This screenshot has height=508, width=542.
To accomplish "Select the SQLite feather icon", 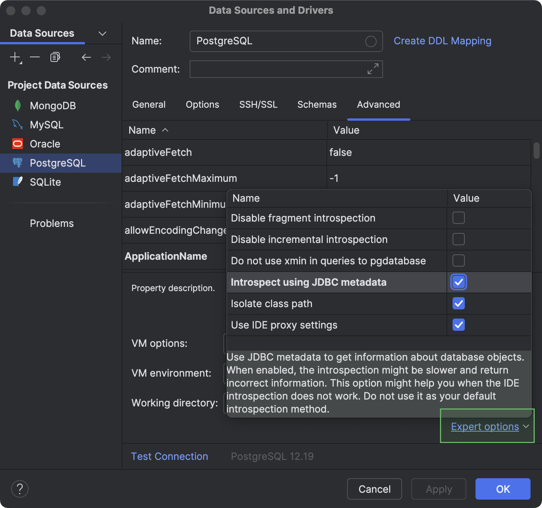I will pos(17,182).
